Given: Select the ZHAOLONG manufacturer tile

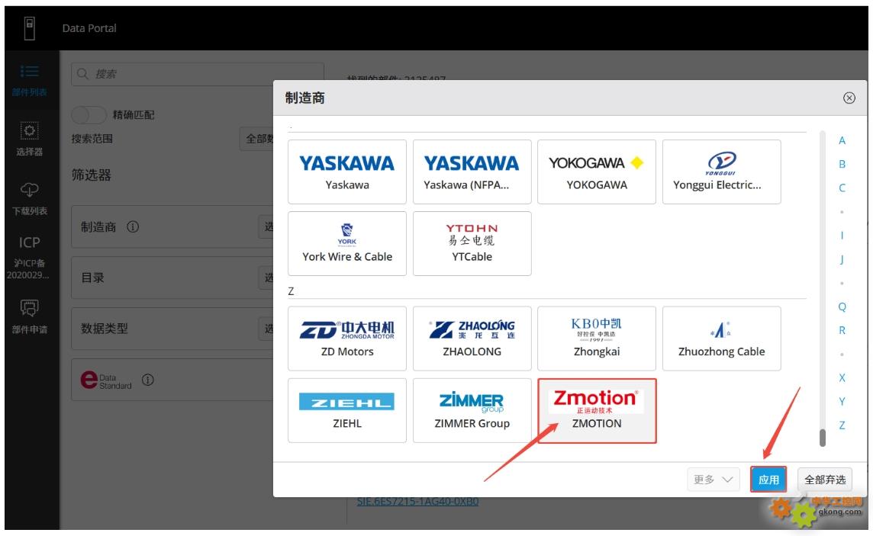Looking at the screenshot, I should tap(472, 339).
